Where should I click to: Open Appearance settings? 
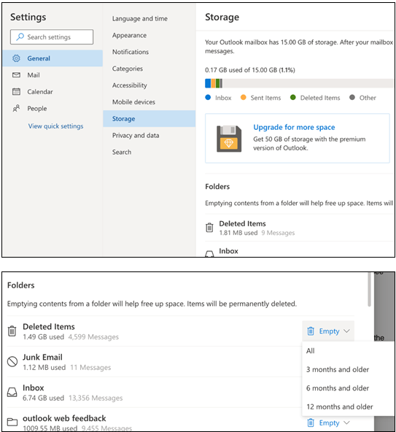pos(129,36)
